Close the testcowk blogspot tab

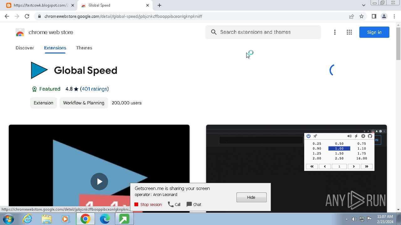72,5
